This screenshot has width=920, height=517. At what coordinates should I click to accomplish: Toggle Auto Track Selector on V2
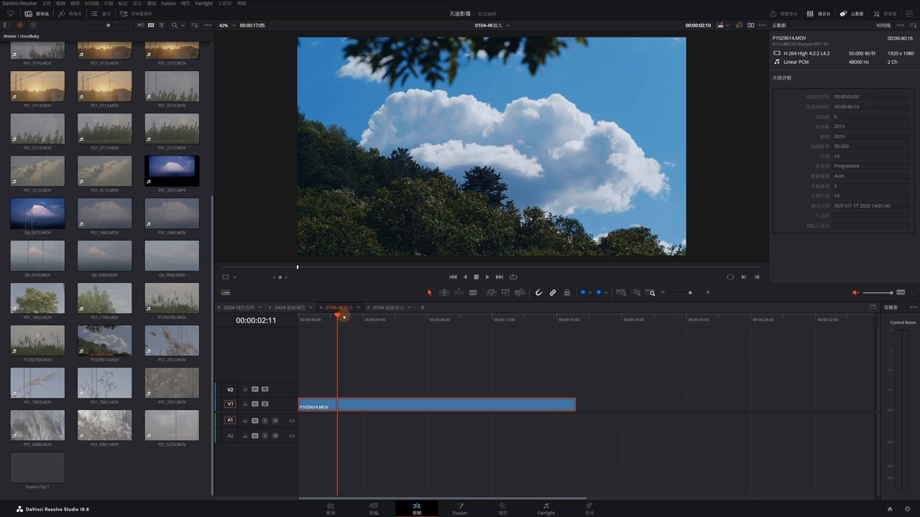point(254,389)
